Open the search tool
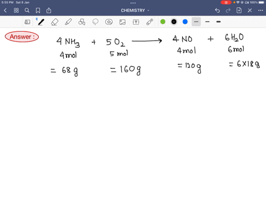266x200 pixels. (27, 11)
